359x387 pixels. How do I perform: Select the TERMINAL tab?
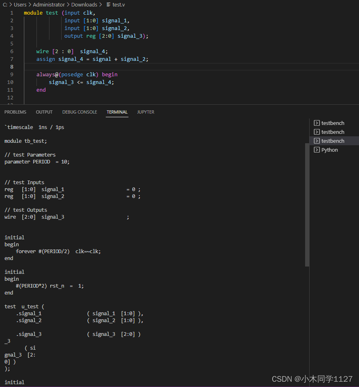(117, 112)
